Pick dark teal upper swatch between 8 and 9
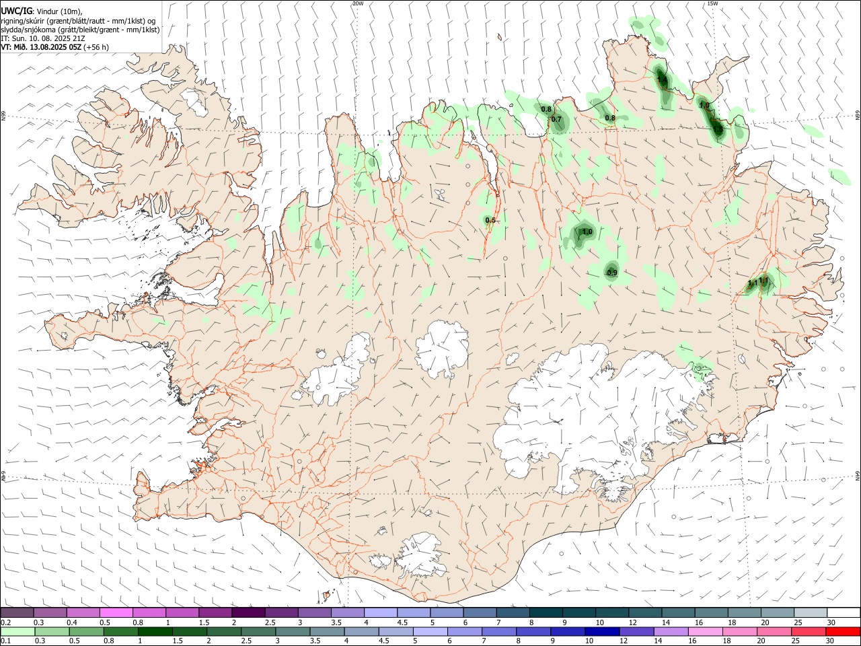 [546, 612]
